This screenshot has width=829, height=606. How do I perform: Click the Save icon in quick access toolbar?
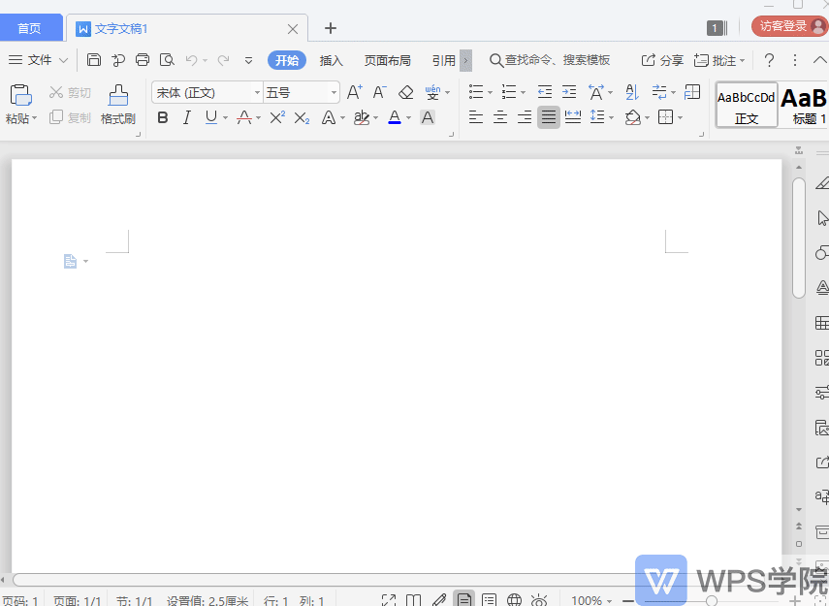tap(93, 59)
